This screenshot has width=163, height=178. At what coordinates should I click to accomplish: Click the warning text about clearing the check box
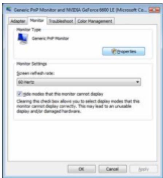(78, 106)
